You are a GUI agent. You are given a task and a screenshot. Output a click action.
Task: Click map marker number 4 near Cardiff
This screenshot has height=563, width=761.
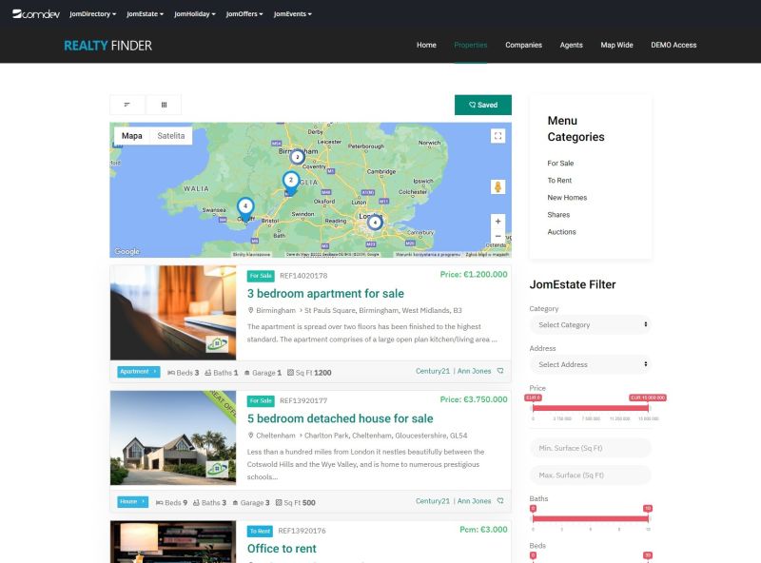[244, 205]
